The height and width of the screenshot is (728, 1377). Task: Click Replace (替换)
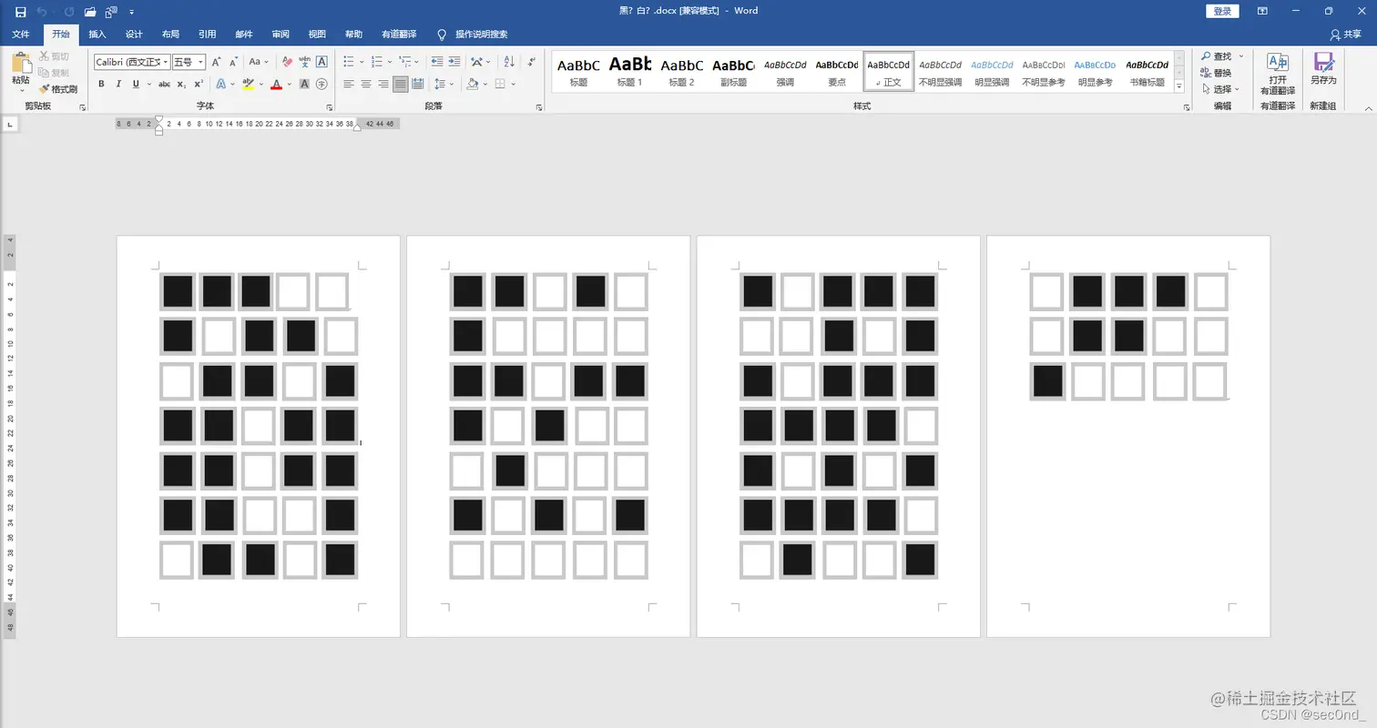coord(1217,73)
